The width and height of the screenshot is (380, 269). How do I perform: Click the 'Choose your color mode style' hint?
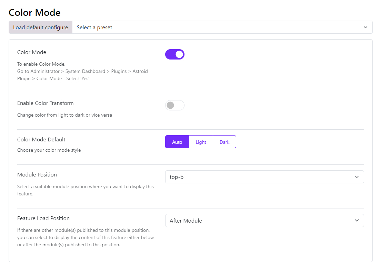49,150
